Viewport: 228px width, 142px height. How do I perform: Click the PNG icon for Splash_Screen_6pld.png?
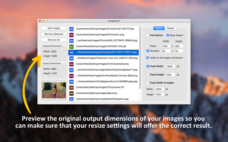72,76
